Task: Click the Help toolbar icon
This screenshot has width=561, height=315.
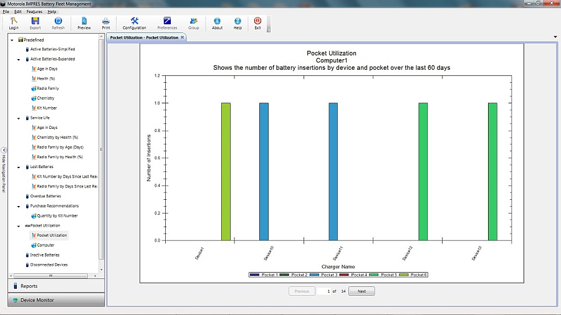Action: click(x=237, y=24)
